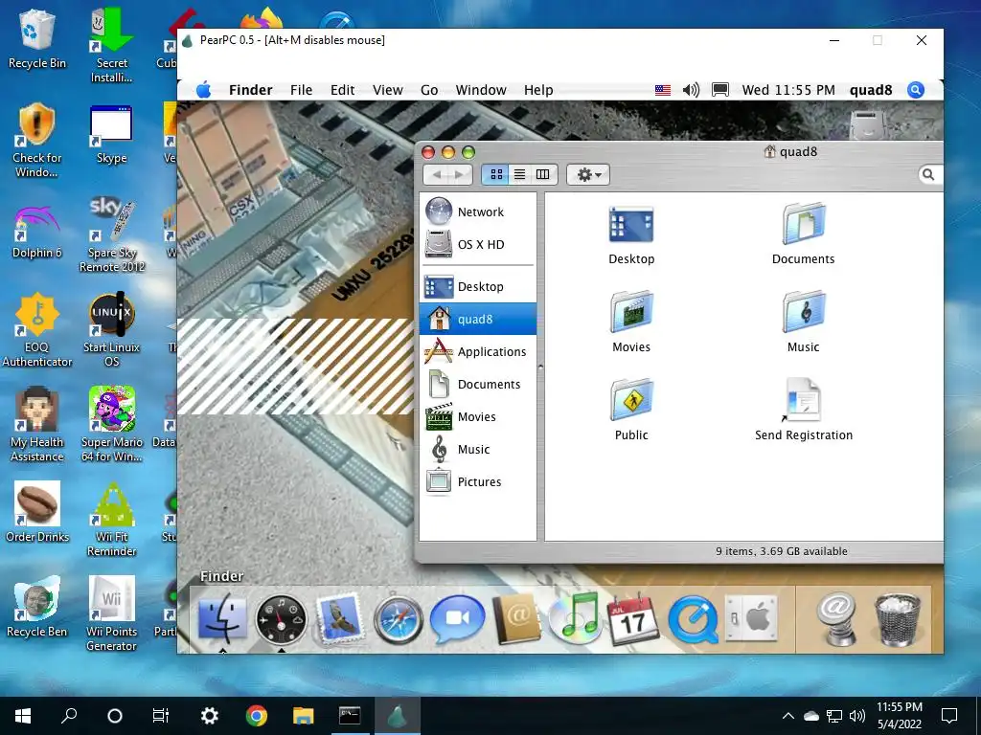Switch to column view in Finder
981x735 pixels.
[x=542, y=174]
